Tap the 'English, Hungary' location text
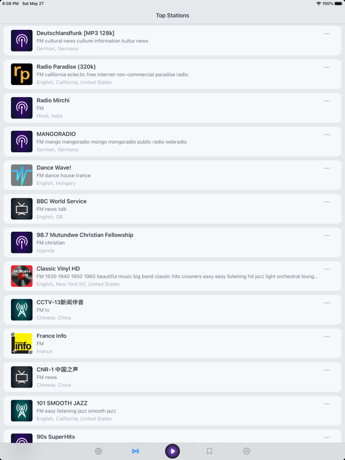 (56, 183)
